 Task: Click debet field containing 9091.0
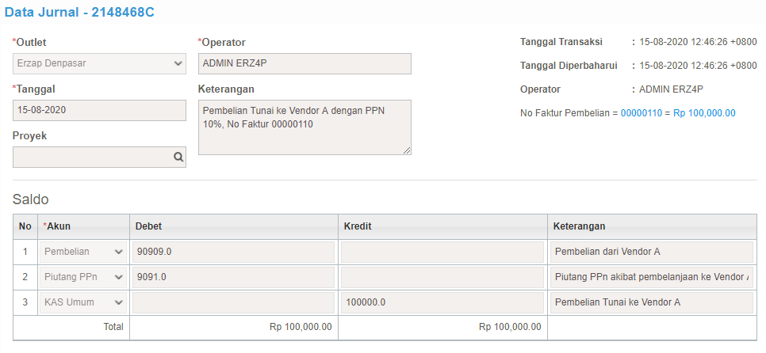click(233, 277)
